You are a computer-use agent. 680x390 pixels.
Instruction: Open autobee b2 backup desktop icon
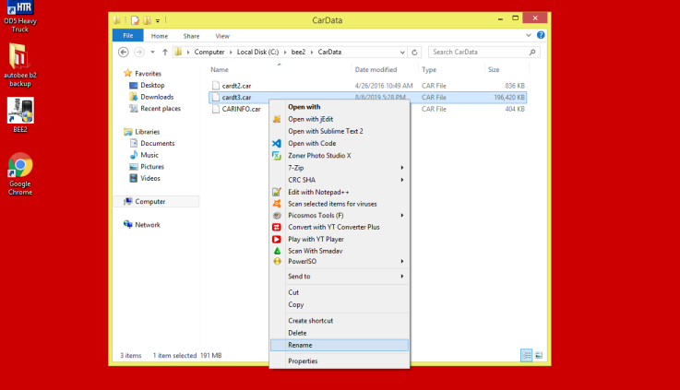(x=20, y=59)
